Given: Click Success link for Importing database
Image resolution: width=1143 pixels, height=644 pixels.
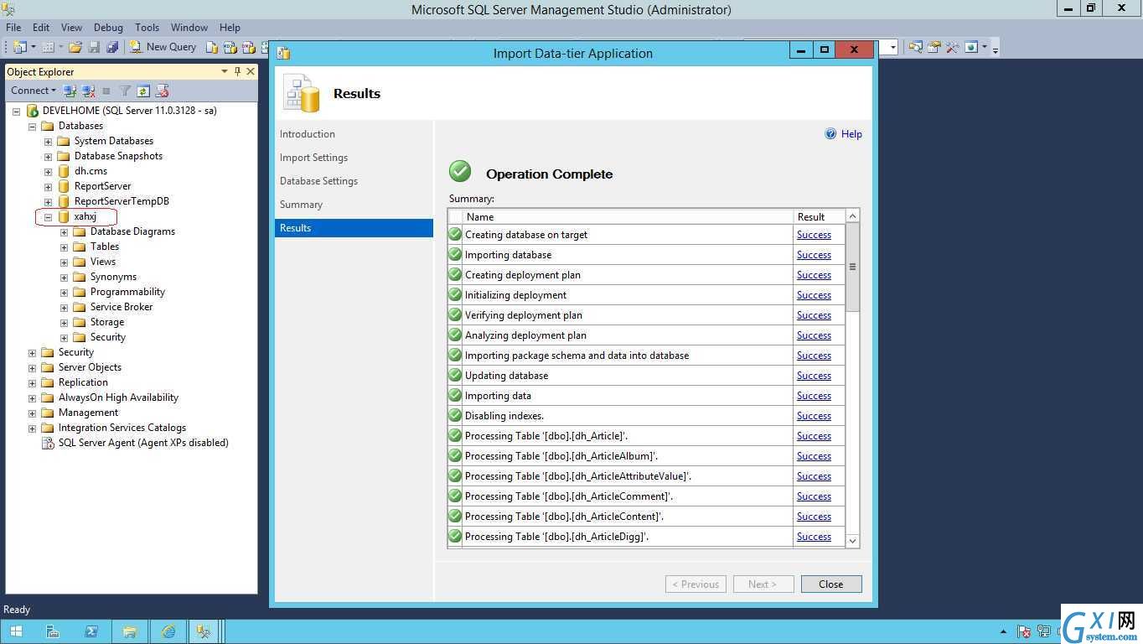Looking at the screenshot, I should (814, 255).
